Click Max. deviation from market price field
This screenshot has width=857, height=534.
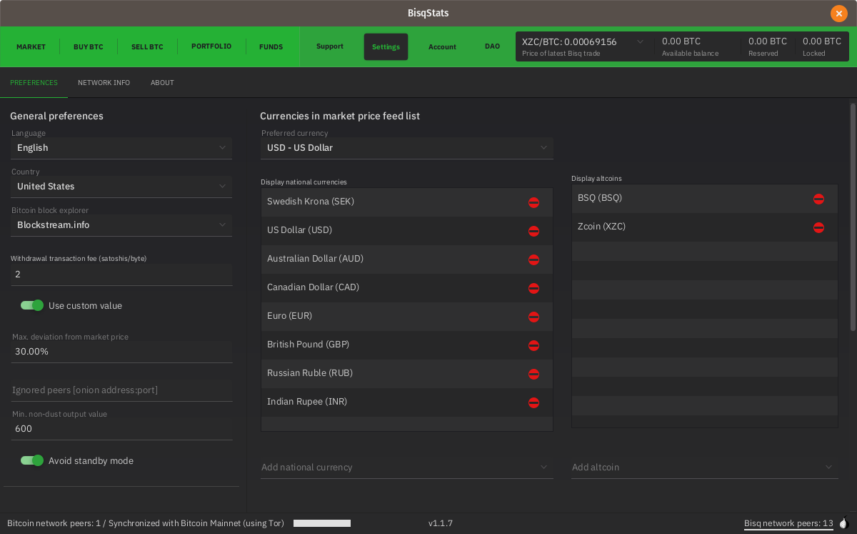point(121,352)
